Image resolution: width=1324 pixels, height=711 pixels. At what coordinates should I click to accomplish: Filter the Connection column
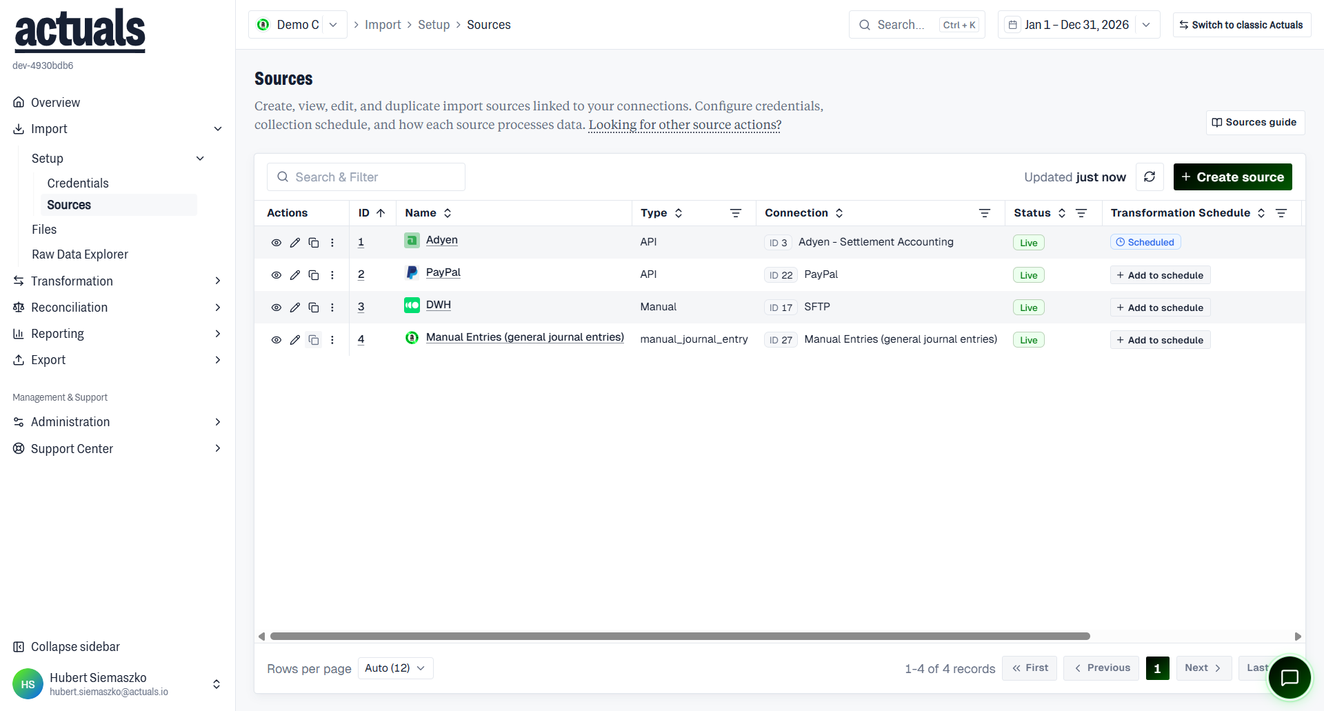[985, 213]
